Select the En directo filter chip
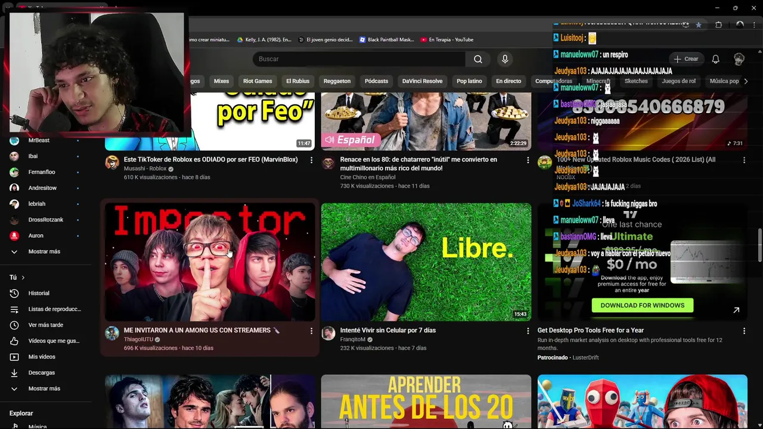This screenshot has height=429, width=763. 508,81
